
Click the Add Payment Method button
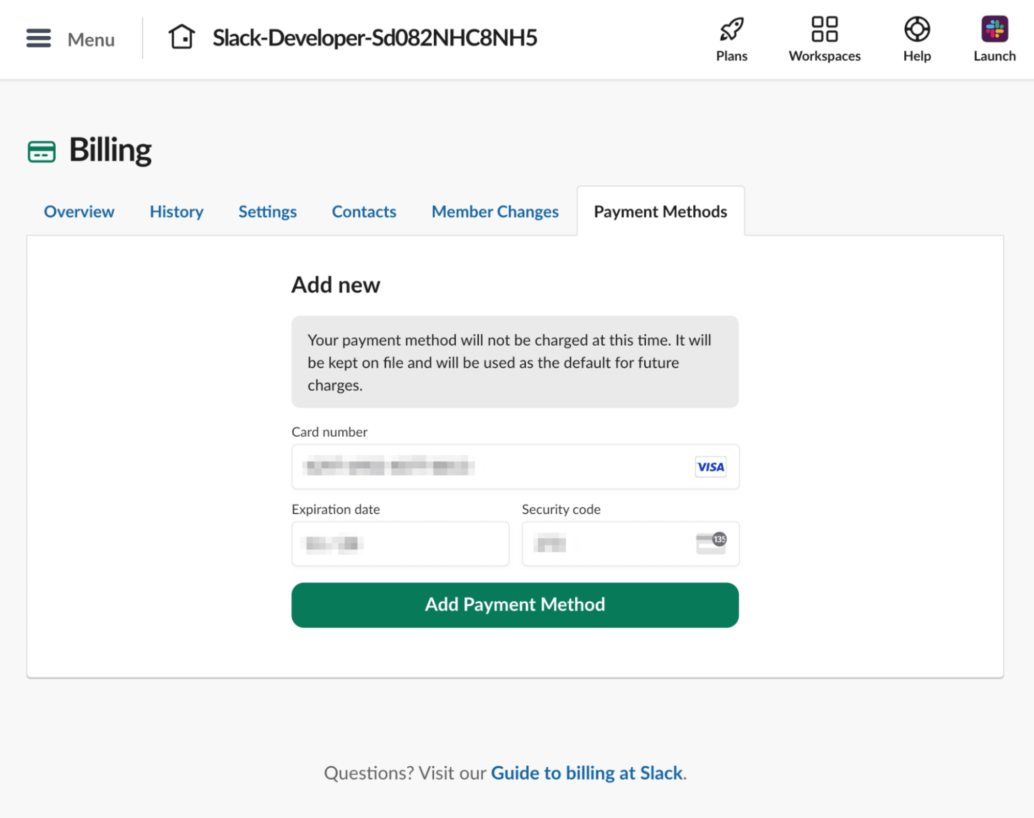pyautogui.click(x=515, y=605)
